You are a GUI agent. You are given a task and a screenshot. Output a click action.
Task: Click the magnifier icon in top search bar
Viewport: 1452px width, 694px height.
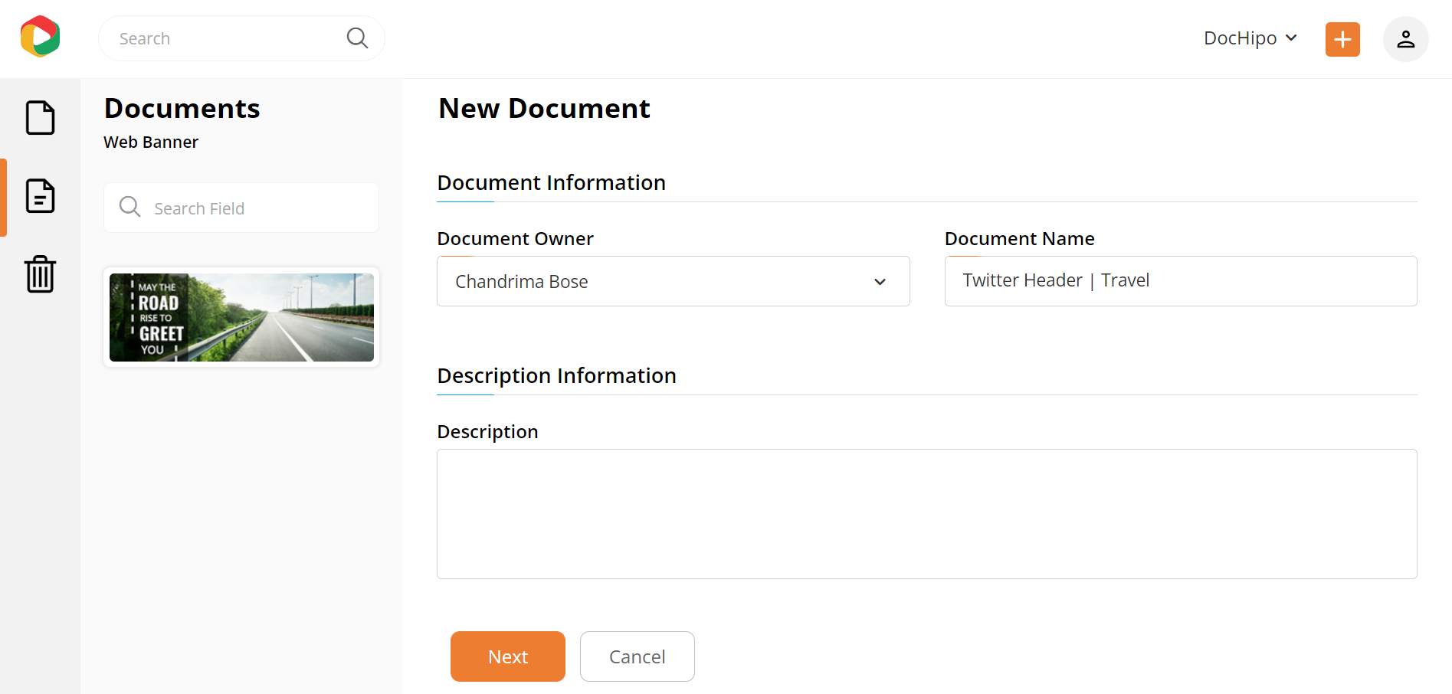357,38
